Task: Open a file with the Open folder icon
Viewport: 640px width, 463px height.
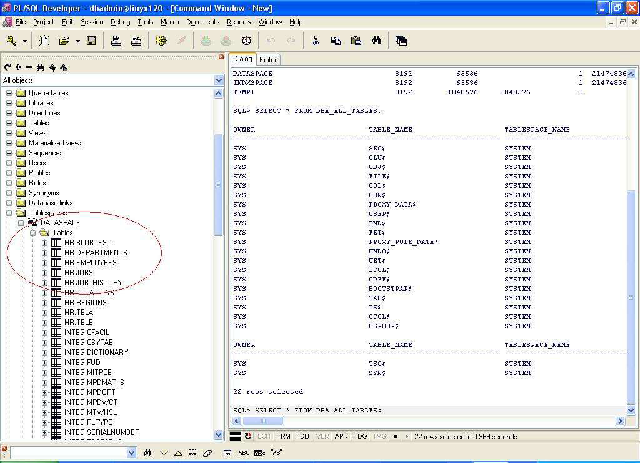Action: click(x=64, y=41)
